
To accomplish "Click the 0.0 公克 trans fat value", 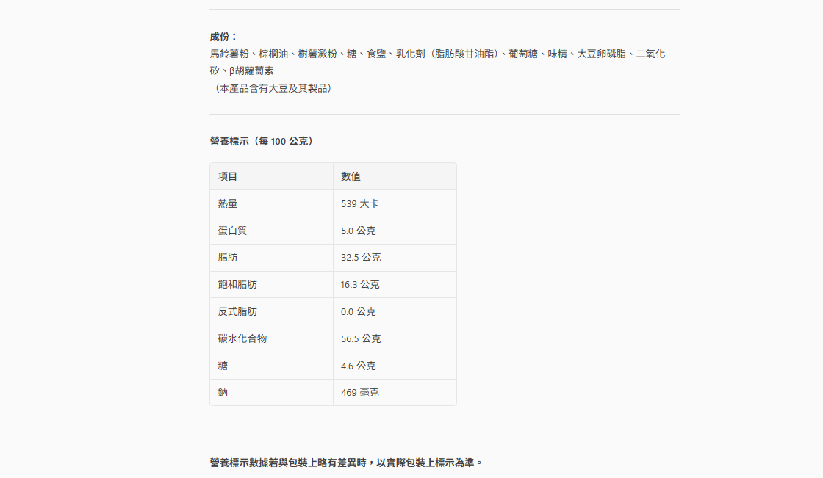I will click(x=358, y=312).
